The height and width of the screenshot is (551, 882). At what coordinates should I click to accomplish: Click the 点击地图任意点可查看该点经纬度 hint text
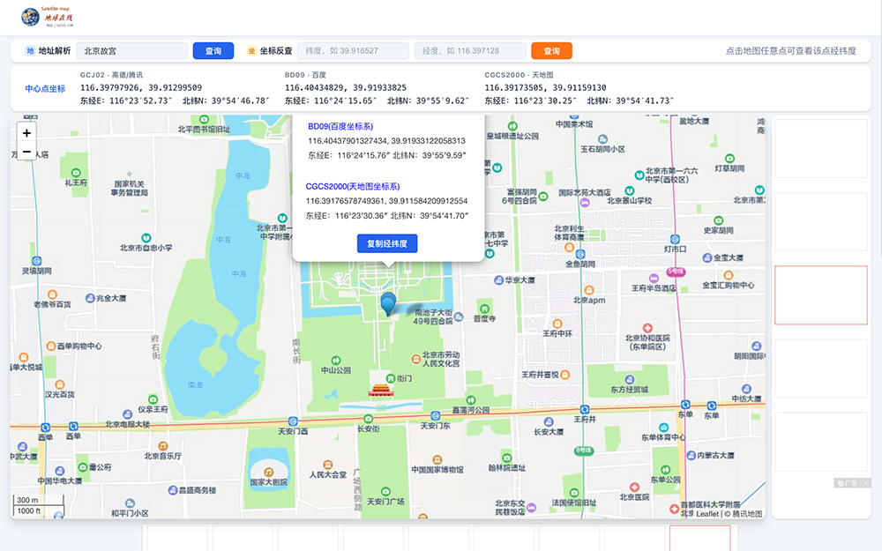(791, 50)
